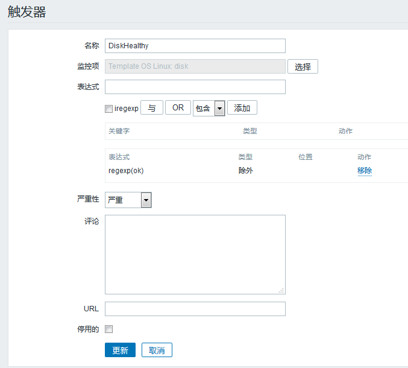Image resolution: width=408 pixels, height=368 pixels.
Task: Click the 添加 button
Action: click(242, 107)
